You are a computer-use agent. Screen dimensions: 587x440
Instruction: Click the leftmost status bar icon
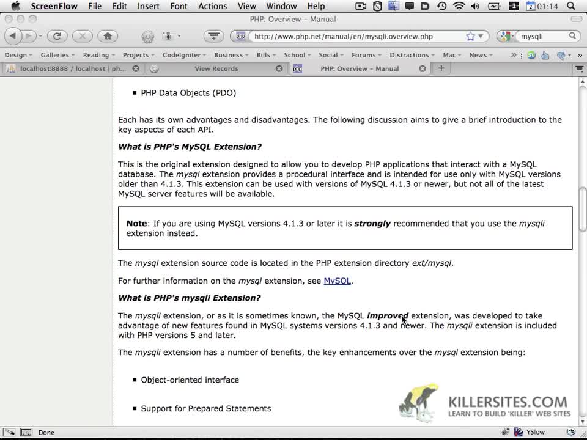9,432
